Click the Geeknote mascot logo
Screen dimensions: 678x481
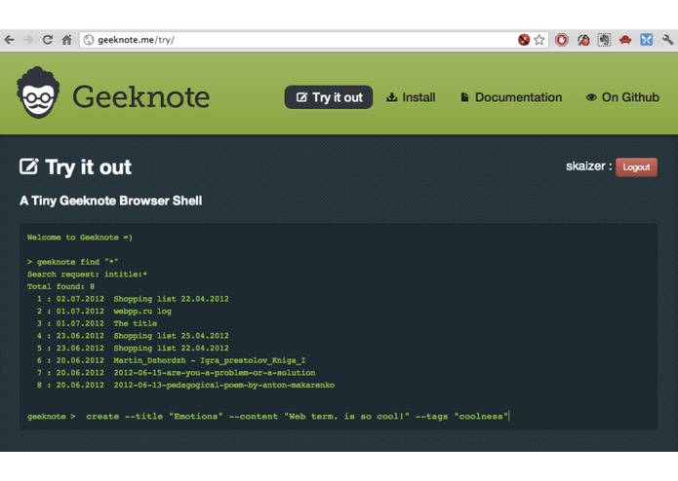click(38, 92)
